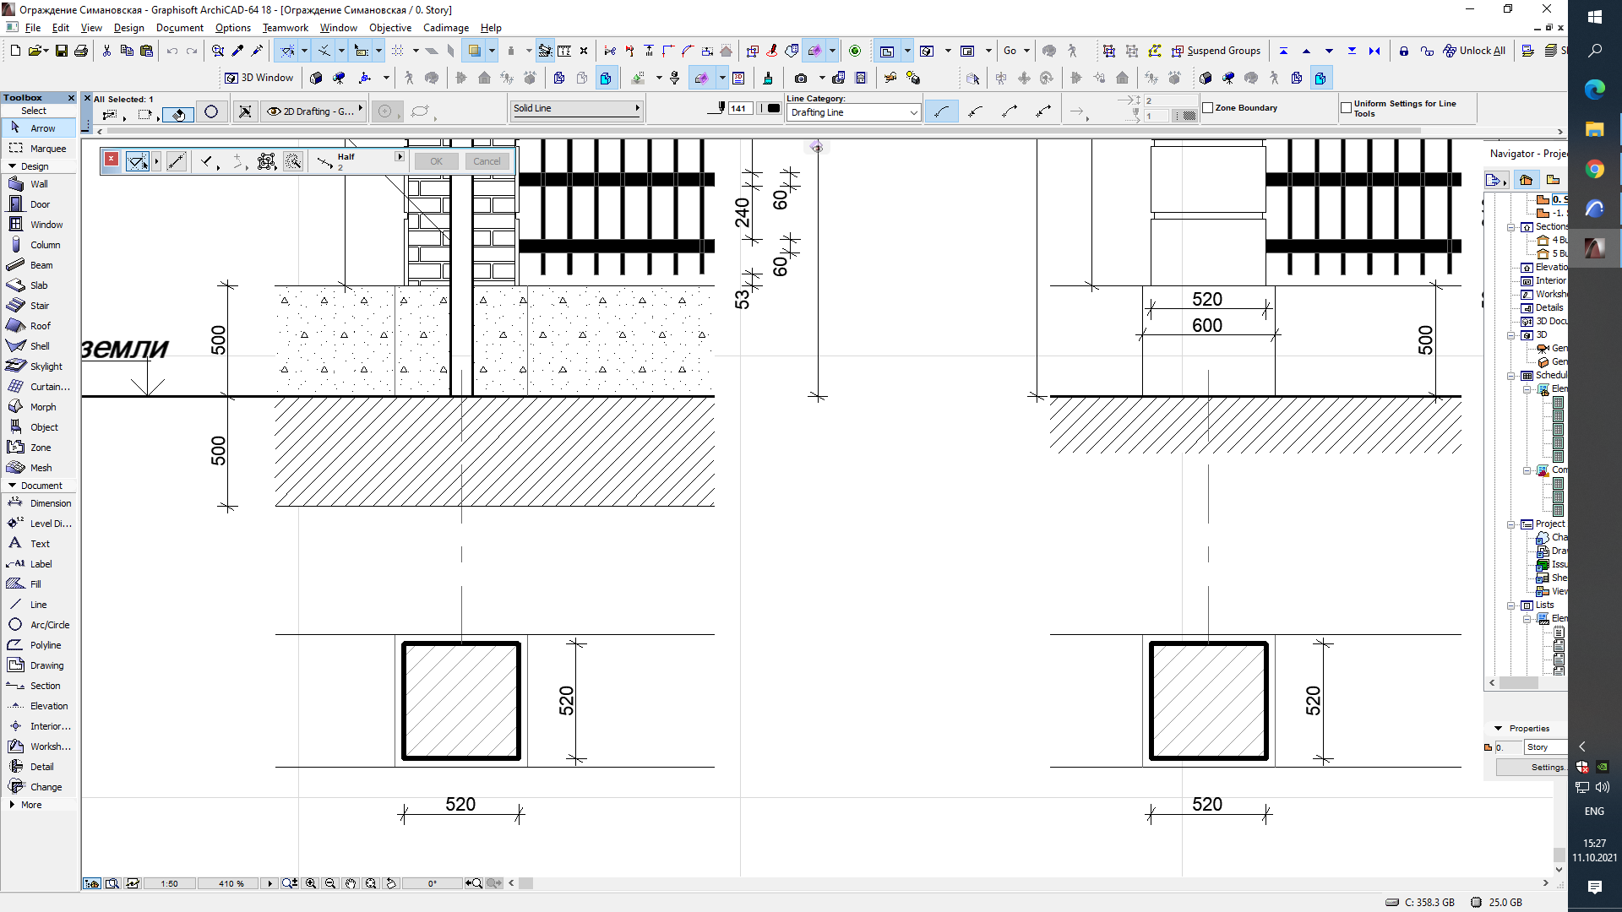Viewport: 1622px width, 912px height.
Task: Select the Mesh tool
Action: pyautogui.click(x=39, y=468)
